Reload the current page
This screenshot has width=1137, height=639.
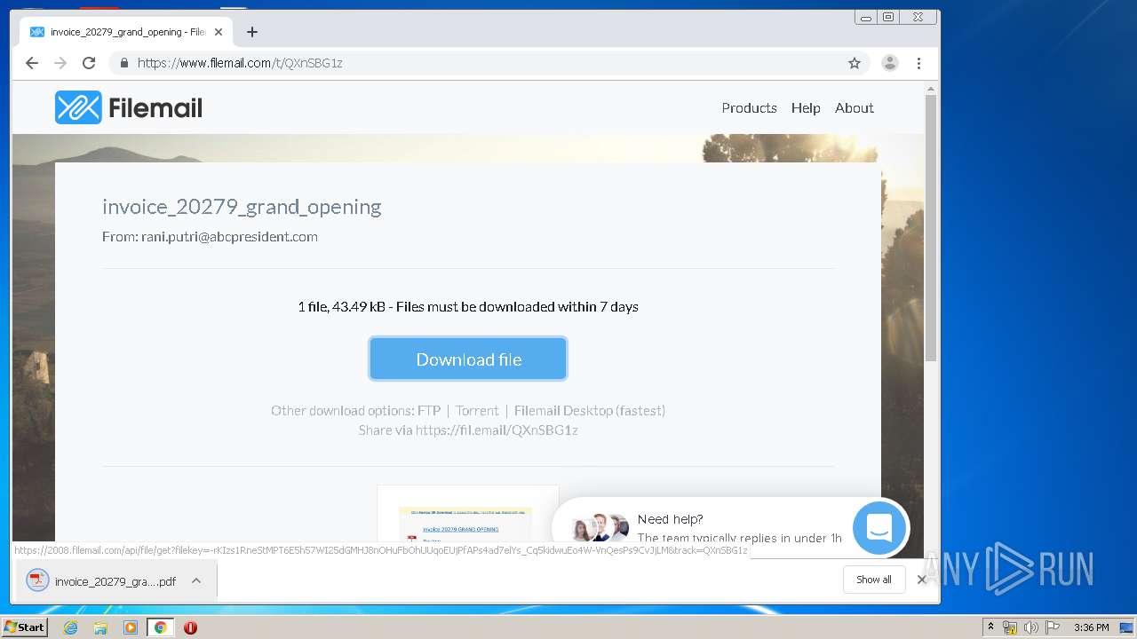point(89,63)
